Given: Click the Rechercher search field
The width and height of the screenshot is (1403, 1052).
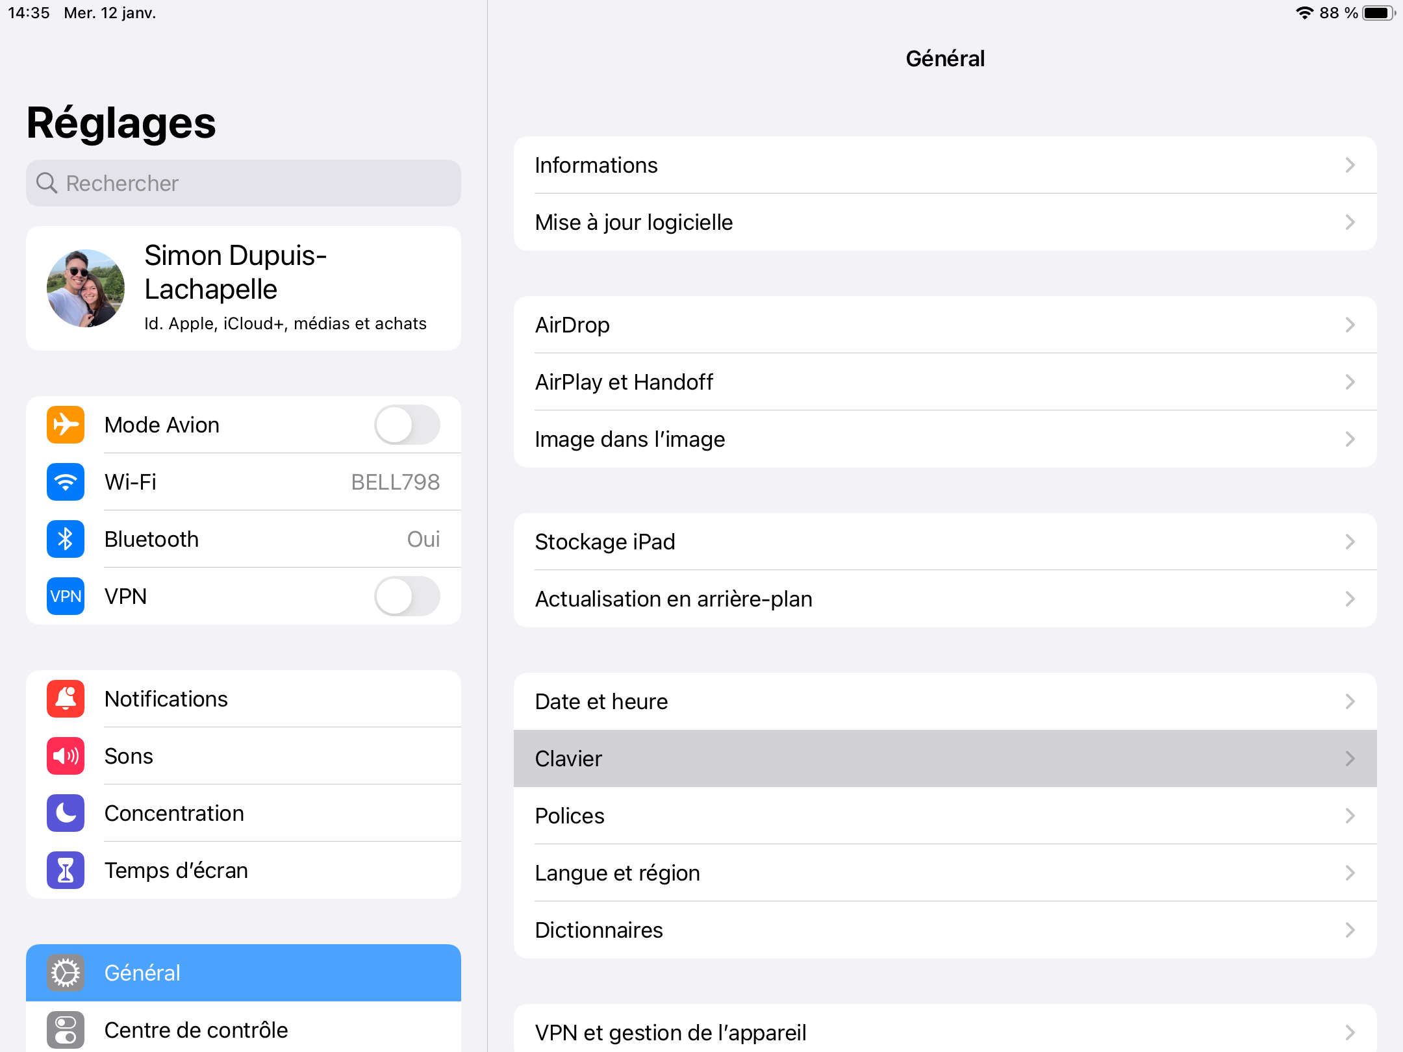Looking at the screenshot, I should click(244, 183).
